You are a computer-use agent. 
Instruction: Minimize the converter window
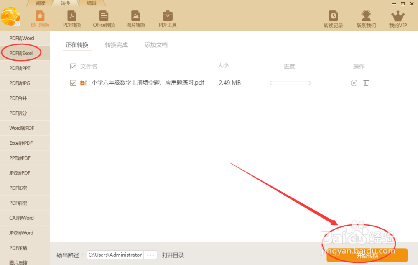click(394, 4)
